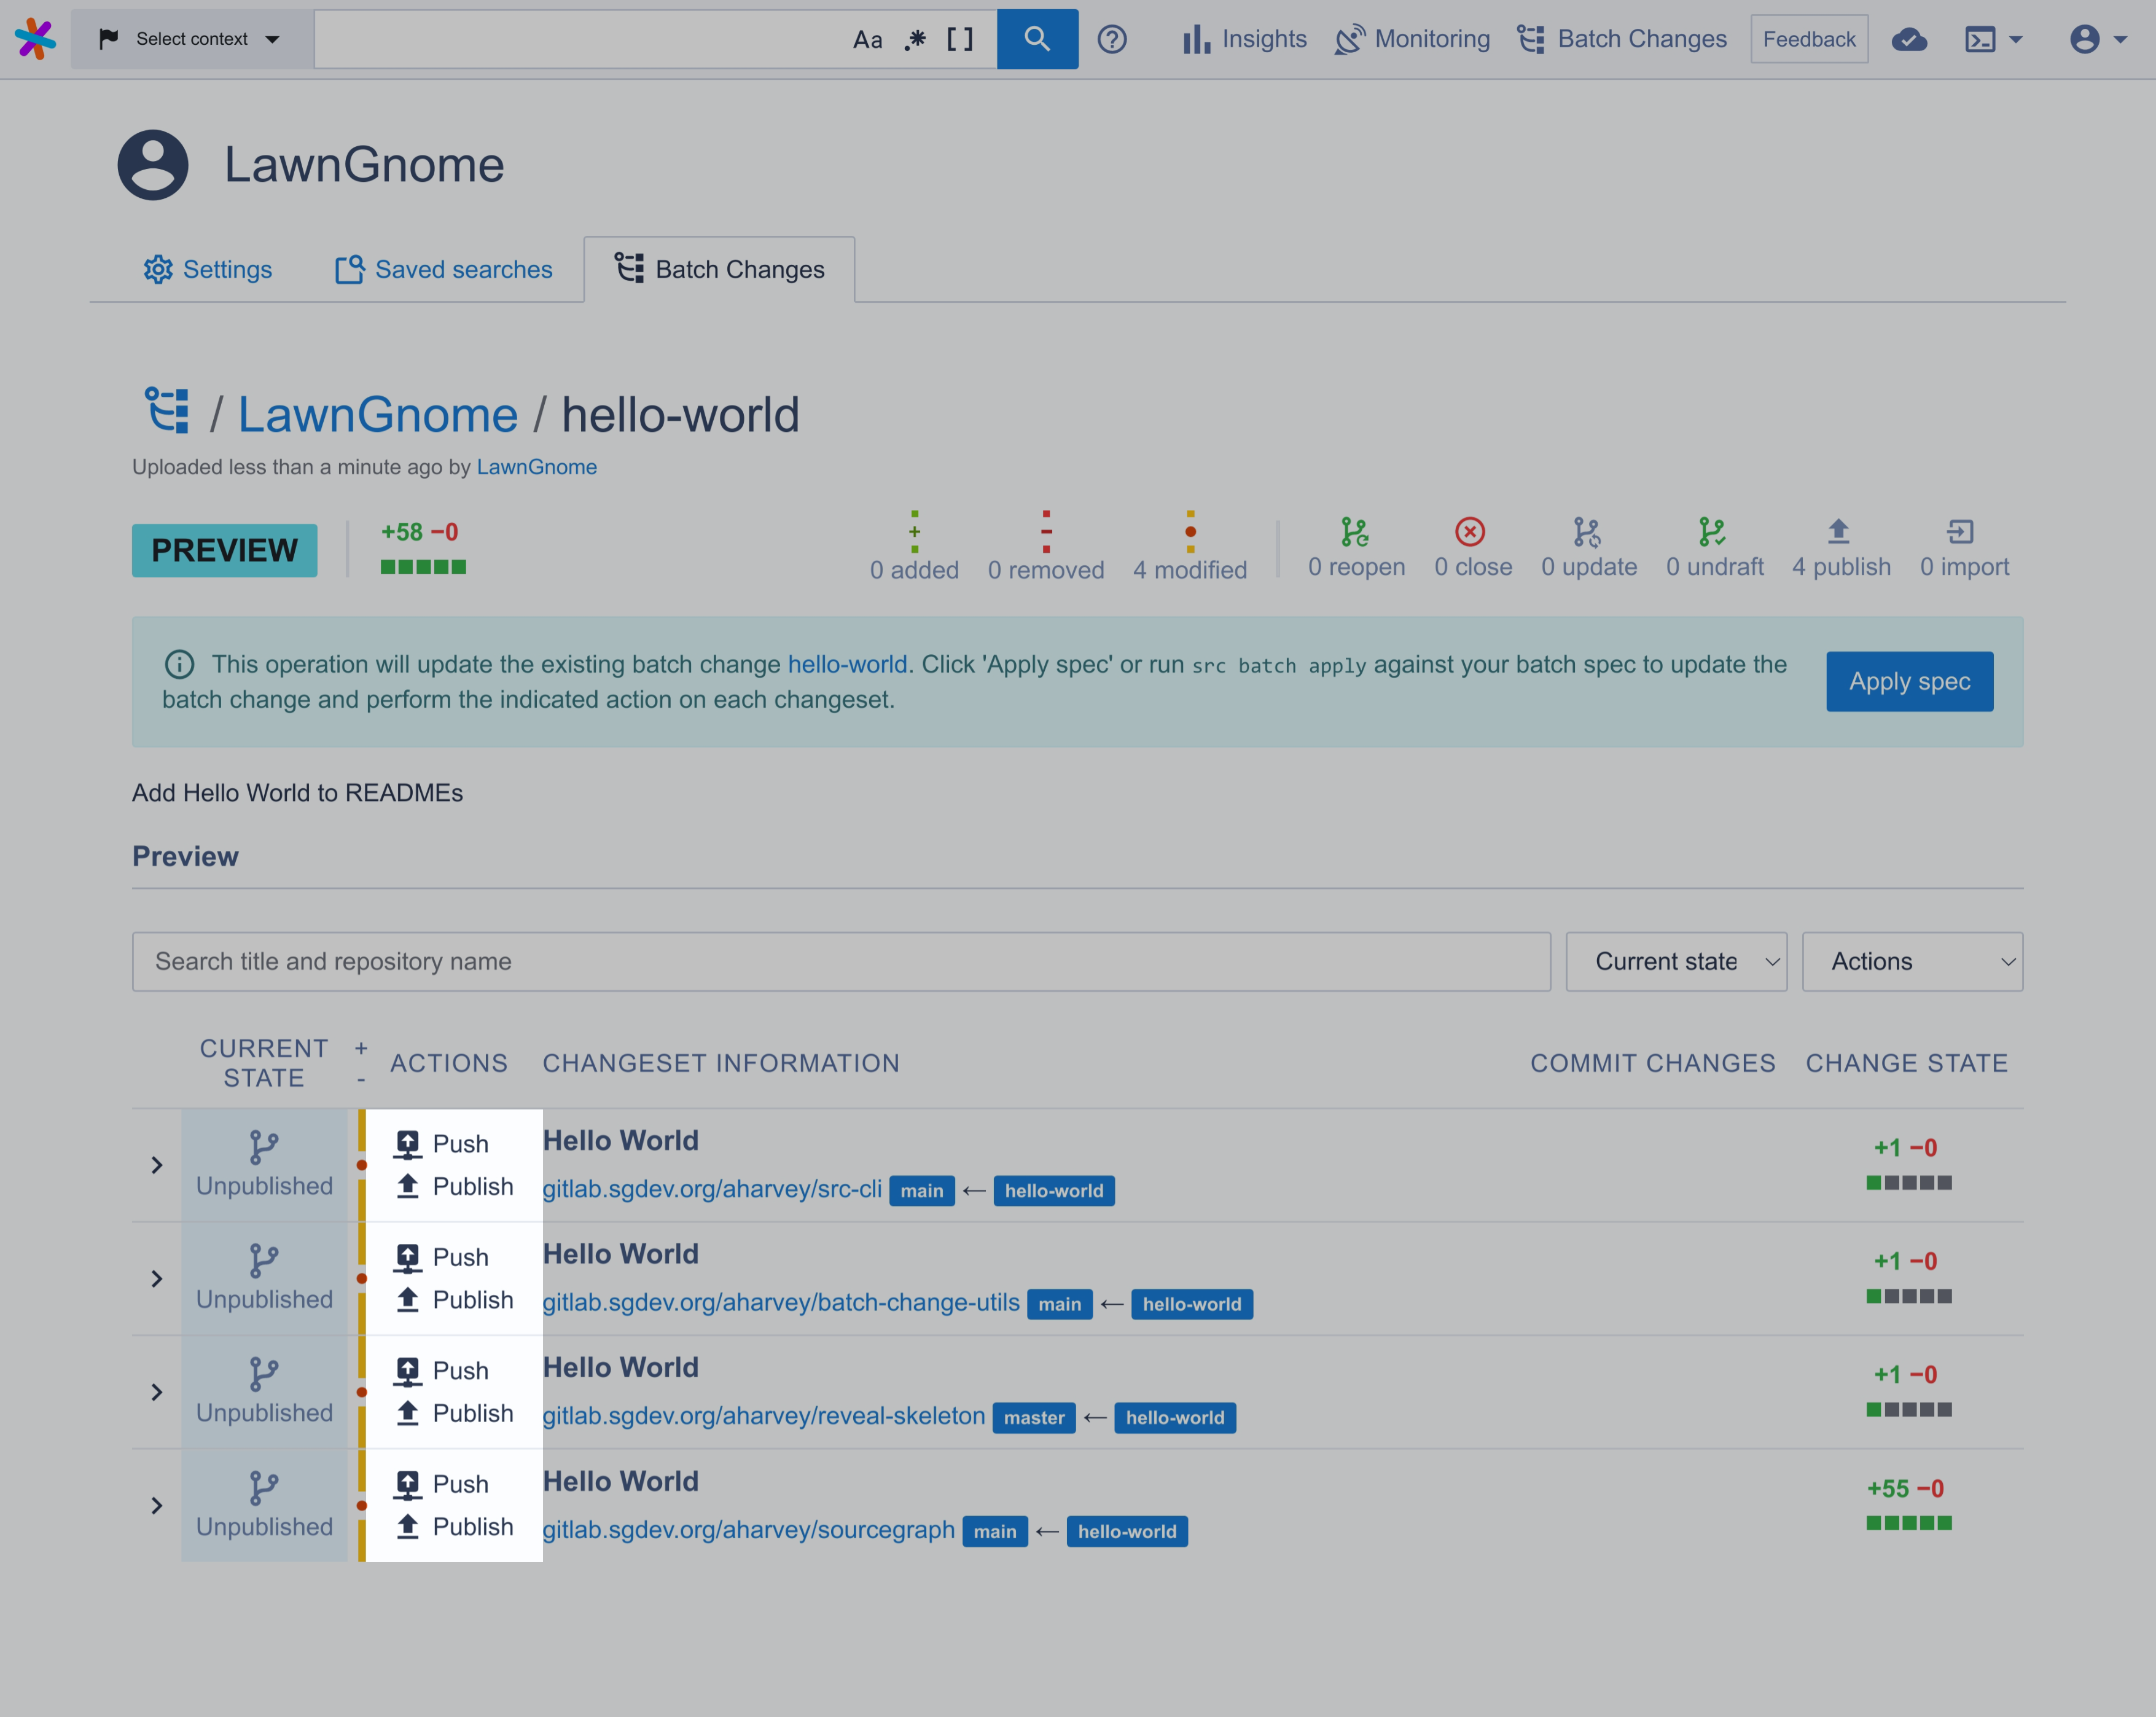
Task: Click the Feedback button
Action: [1809, 39]
